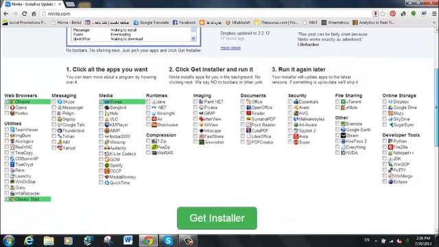Click the Spotify icon in Media
Screen dimensions: 439x247
click(x=107, y=165)
